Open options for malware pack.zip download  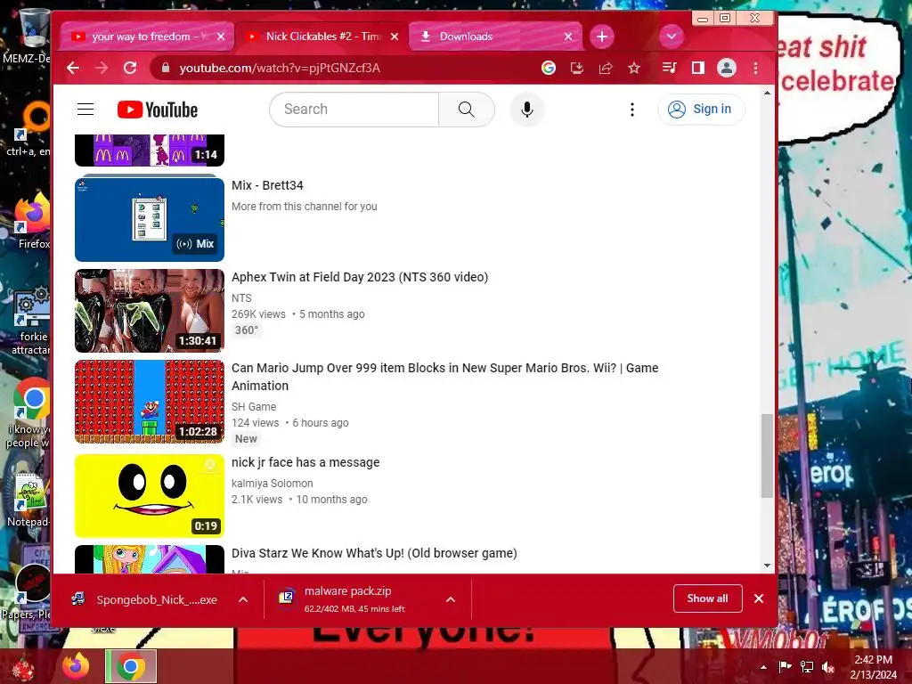pyautogui.click(x=450, y=599)
